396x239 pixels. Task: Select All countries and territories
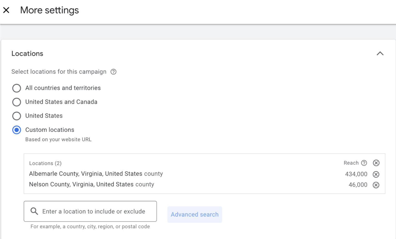click(x=17, y=88)
